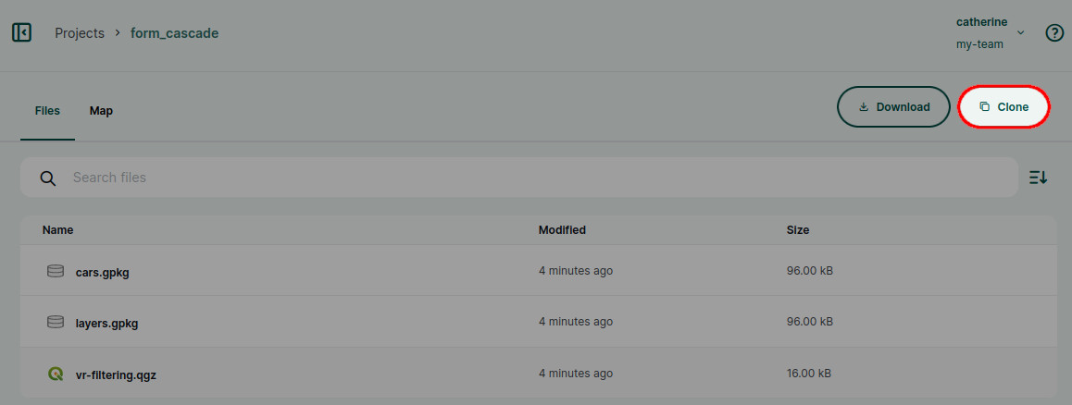1072x405 pixels.
Task: Select the cars.gpkg file name
Action: coord(103,273)
